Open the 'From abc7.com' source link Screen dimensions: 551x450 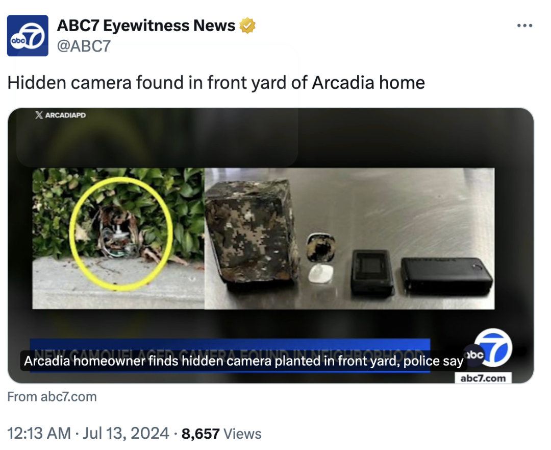click(x=52, y=397)
